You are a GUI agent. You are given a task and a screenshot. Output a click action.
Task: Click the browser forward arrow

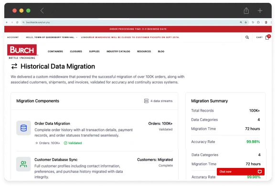coord(12,22)
